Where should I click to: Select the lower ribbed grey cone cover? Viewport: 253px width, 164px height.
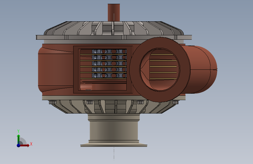coord(114,107)
